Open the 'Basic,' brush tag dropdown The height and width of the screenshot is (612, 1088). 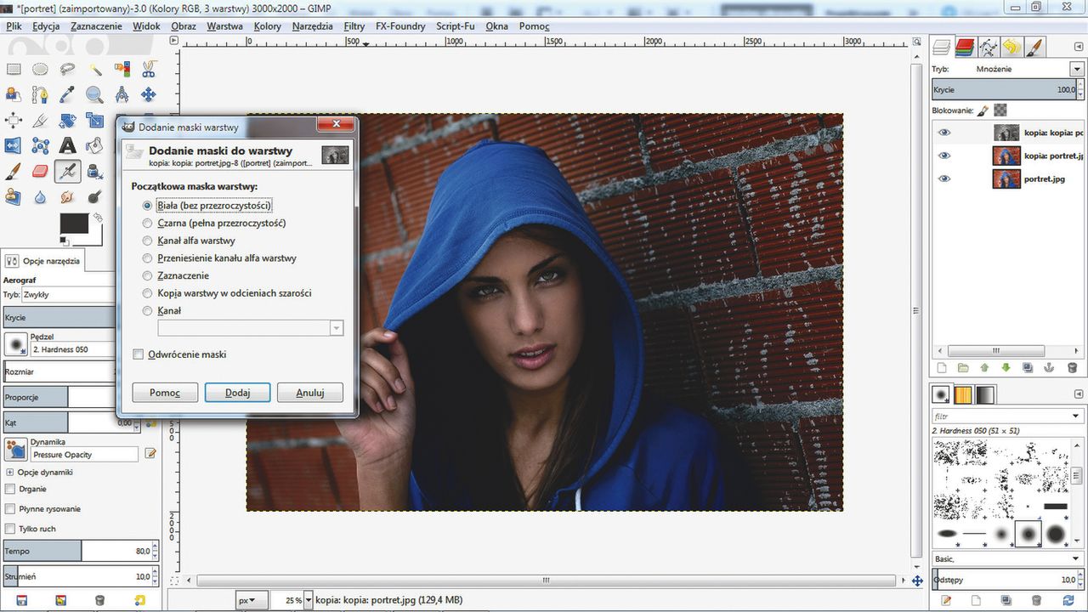pyautogui.click(x=1008, y=559)
